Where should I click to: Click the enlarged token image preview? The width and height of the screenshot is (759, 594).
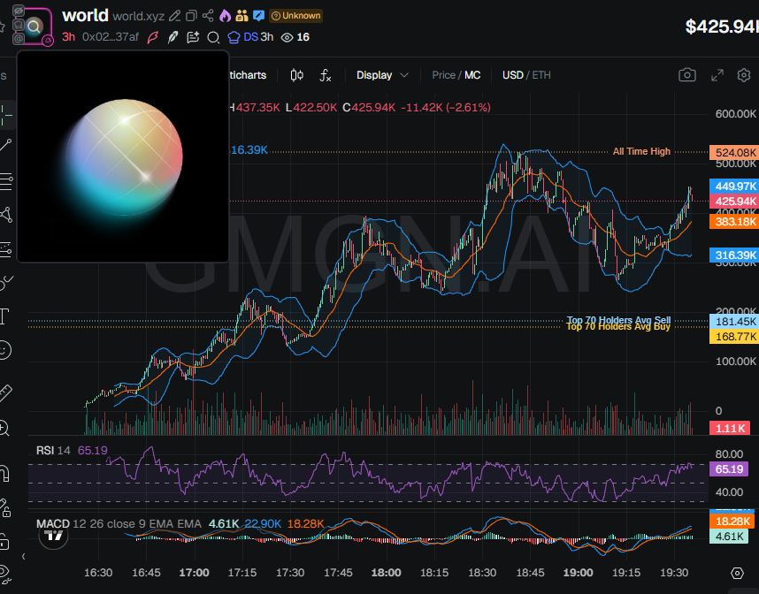click(123, 156)
